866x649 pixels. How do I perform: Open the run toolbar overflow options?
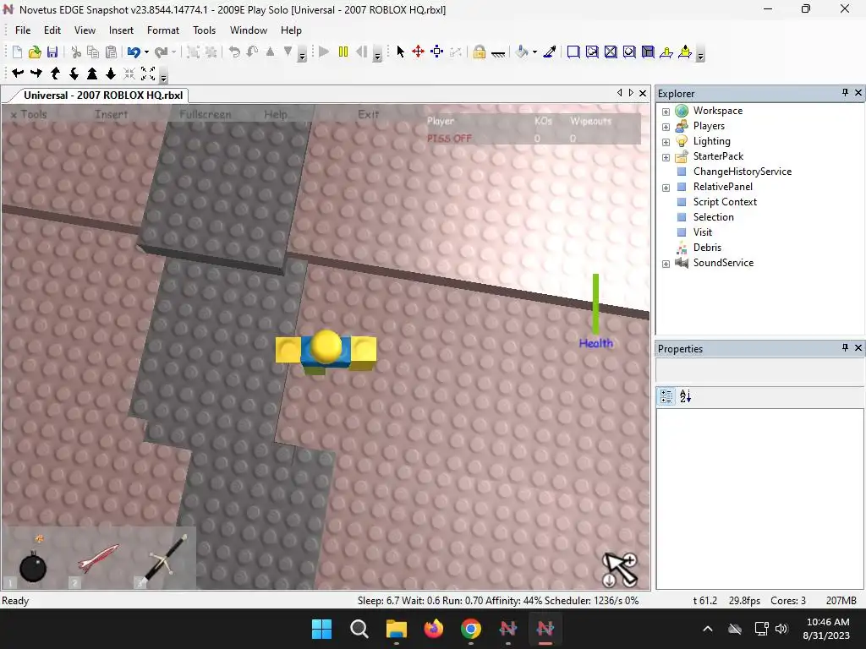(x=377, y=54)
